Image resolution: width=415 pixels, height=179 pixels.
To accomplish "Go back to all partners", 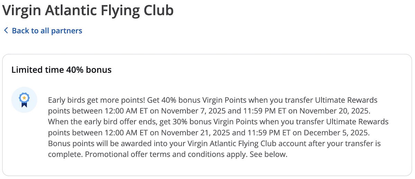I will pos(47,30).
